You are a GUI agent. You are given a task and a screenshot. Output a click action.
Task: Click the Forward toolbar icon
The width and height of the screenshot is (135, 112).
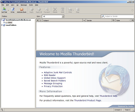click(47, 10)
